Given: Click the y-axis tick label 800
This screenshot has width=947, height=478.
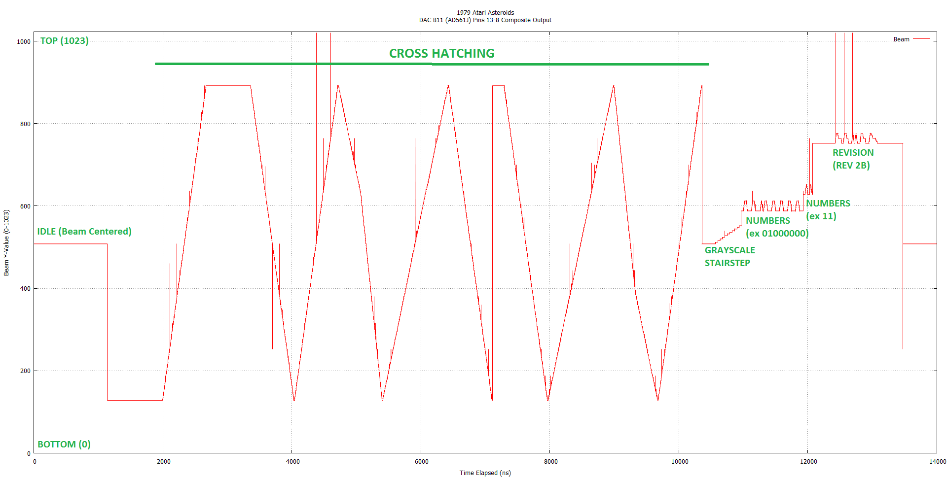Looking at the screenshot, I should (25, 124).
